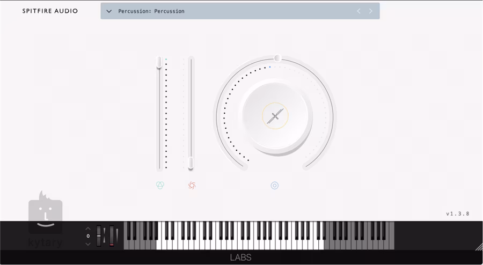Click the crossed-sticks icon in knob center
483x265 pixels.
pos(275,116)
